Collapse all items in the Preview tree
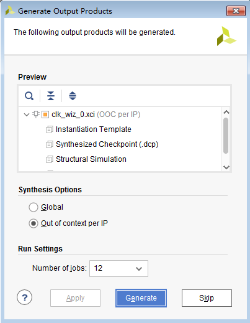250x323 pixels. (51, 96)
